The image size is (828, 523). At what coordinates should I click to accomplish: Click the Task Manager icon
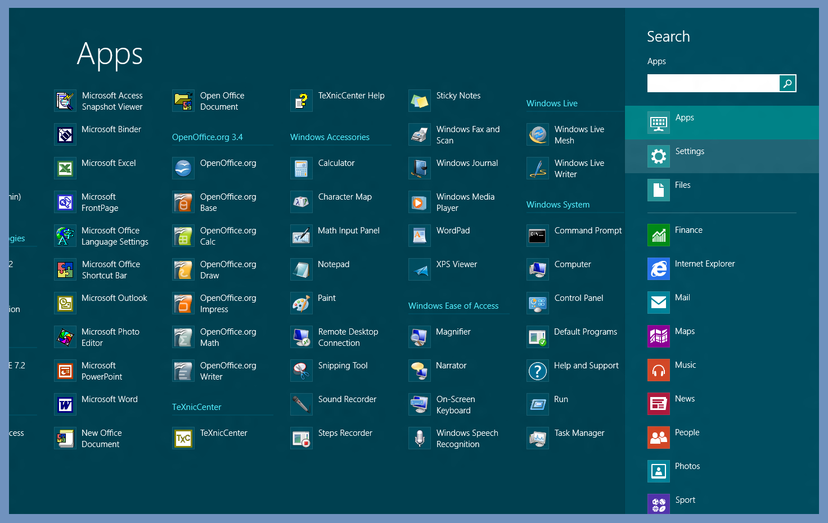click(x=537, y=439)
